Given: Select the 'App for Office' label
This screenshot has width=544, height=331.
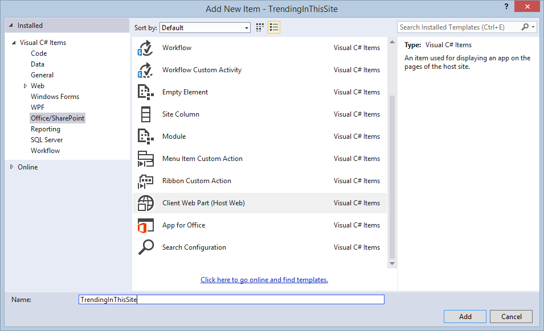Looking at the screenshot, I should [x=183, y=225].
